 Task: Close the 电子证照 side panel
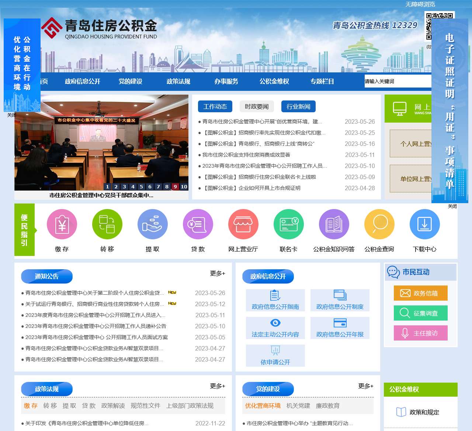tap(452, 206)
